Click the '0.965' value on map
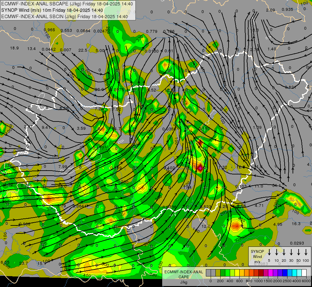This screenshot has width=312, height=287. (x=49, y=30)
